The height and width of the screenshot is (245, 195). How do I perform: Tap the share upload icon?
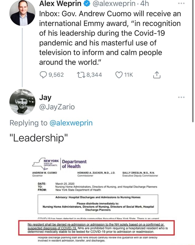click(157, 75)
